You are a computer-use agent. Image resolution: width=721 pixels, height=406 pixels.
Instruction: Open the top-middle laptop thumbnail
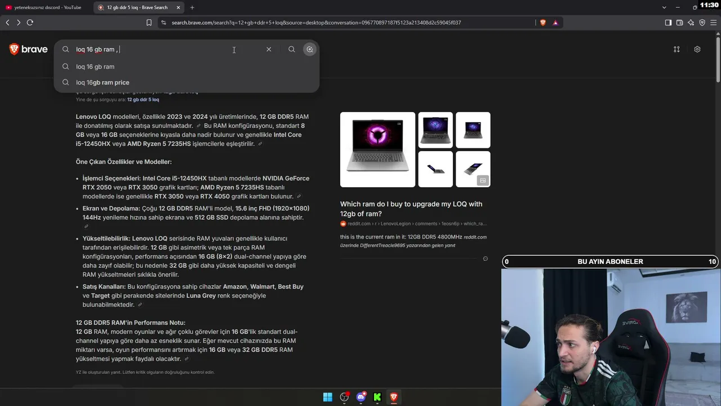click(x=435, y=130)
